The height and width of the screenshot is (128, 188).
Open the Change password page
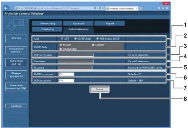(x=16, y=75)
